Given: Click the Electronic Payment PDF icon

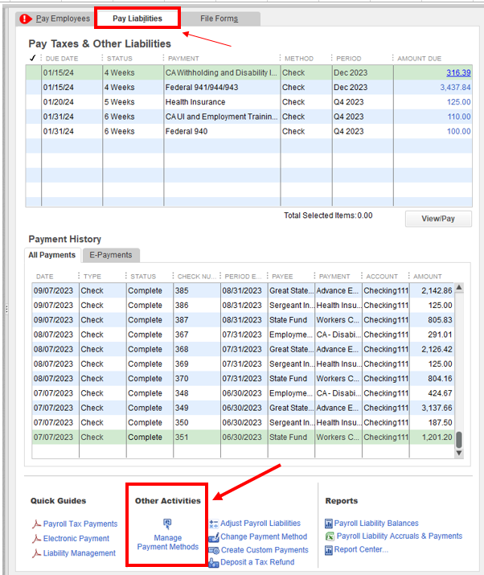Looking at the screenshot, I should pos(36,539).
